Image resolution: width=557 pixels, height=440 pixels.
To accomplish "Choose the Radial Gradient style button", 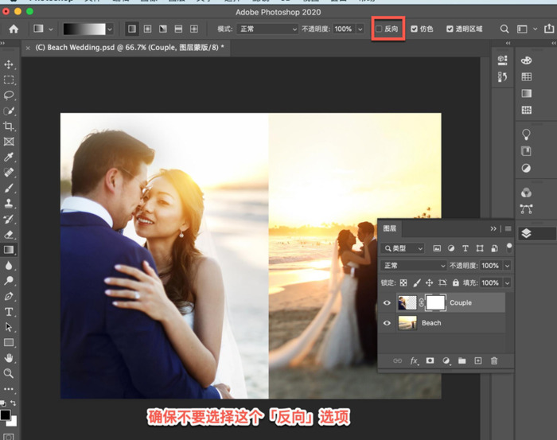I will pos(147,29).
